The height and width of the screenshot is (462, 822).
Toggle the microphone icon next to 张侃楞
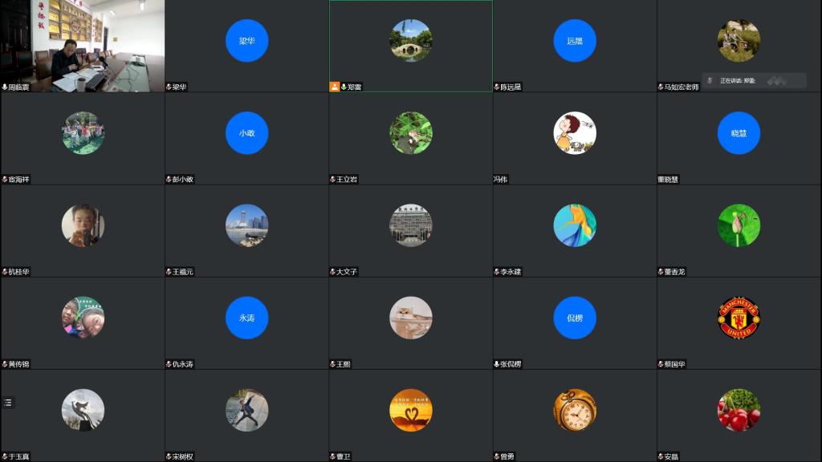[497, 364]
